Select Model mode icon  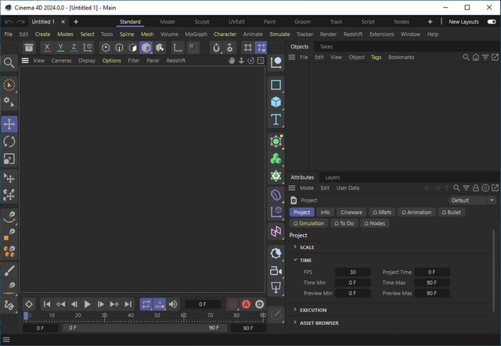pos(146,48)
